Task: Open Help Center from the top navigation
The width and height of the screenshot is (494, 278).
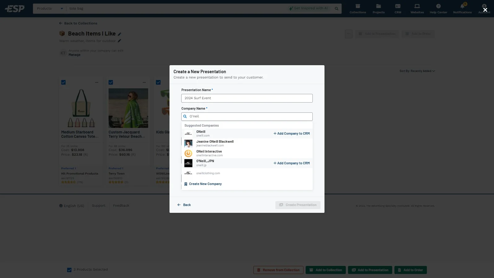Action: (x=438, y=9)
